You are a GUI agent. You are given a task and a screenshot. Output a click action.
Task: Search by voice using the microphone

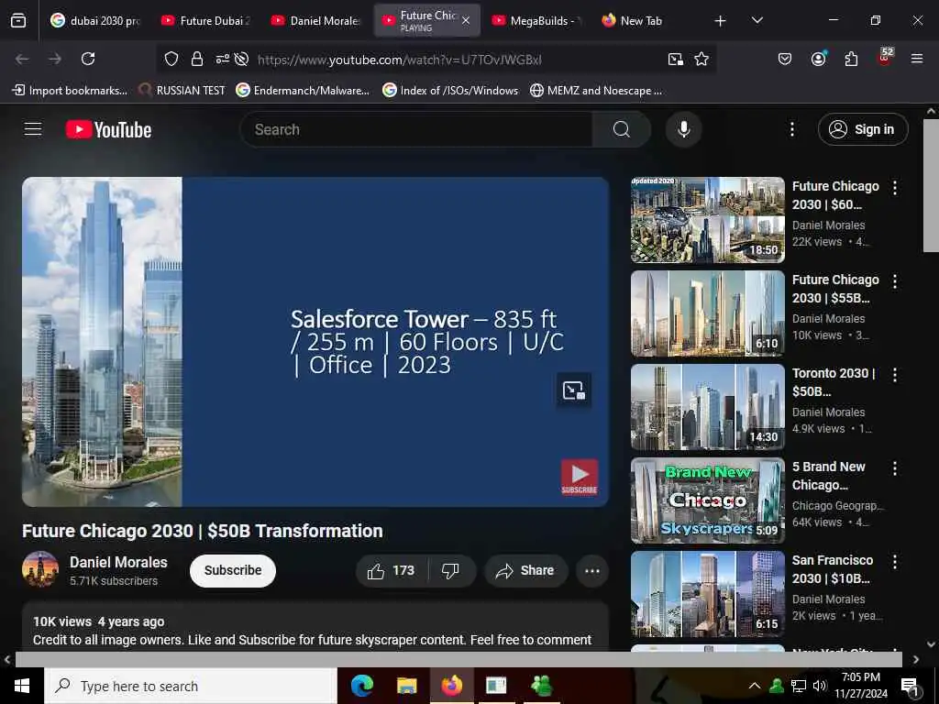pos(684,129)
